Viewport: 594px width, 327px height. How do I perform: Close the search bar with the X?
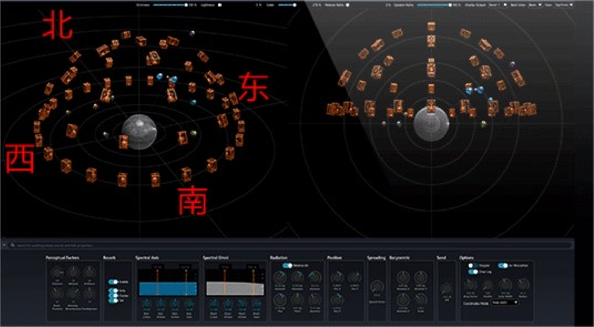[x=4, y=245]
